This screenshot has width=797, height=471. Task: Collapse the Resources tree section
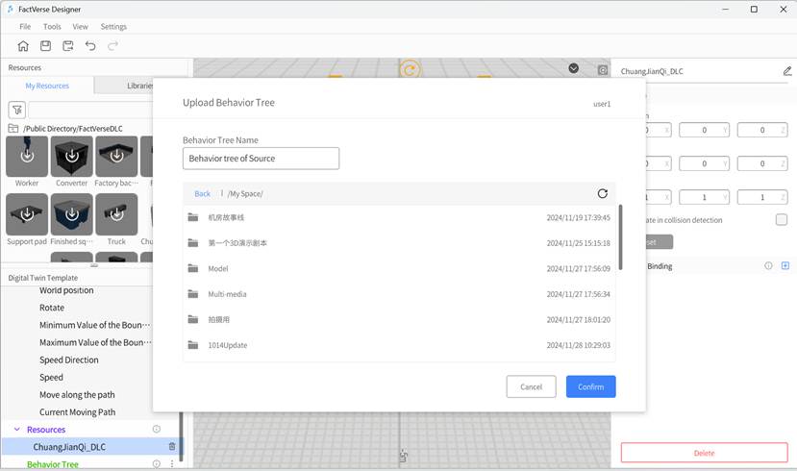pyautogui.click(x=16, y=430)
